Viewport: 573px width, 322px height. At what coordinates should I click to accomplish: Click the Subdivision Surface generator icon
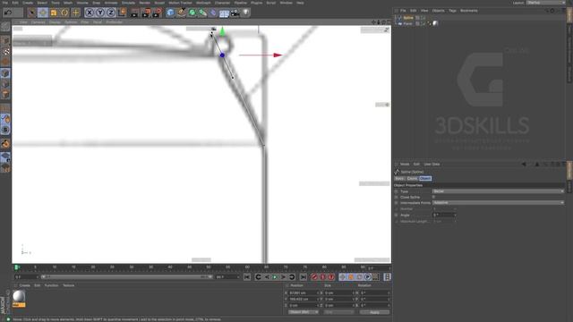tap(192, 13)
